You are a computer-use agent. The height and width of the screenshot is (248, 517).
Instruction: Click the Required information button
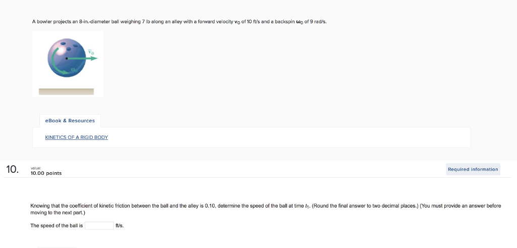click(473, 169)
